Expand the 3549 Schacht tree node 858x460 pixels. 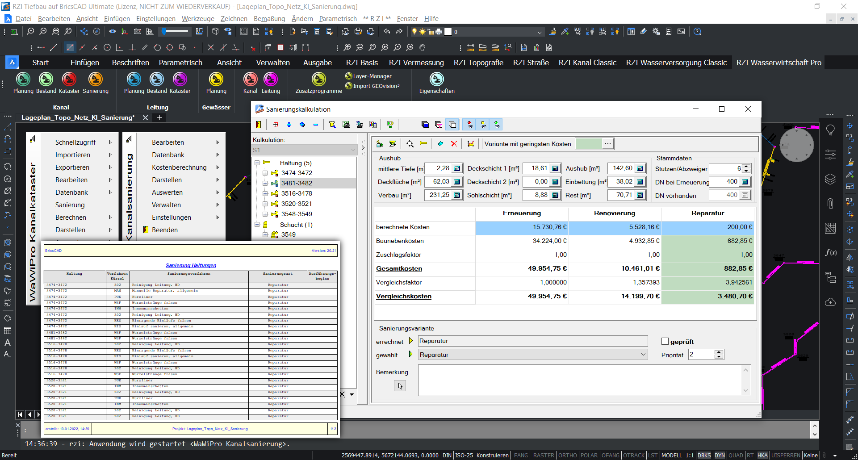265,235
